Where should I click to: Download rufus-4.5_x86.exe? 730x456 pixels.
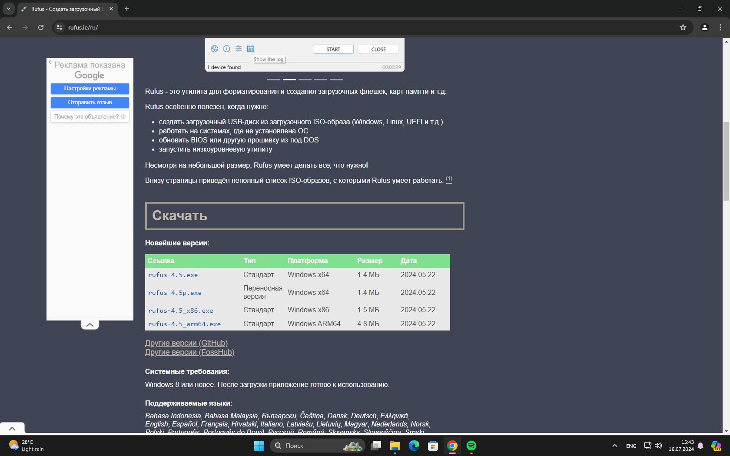tap(180, 311)
